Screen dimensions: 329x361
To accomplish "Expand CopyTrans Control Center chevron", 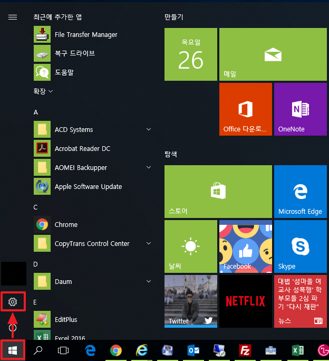I will point(149,243).
